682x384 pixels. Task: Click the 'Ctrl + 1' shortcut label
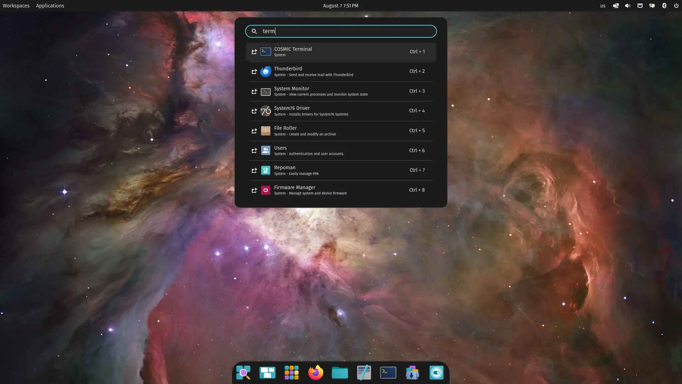pos(417,52)
